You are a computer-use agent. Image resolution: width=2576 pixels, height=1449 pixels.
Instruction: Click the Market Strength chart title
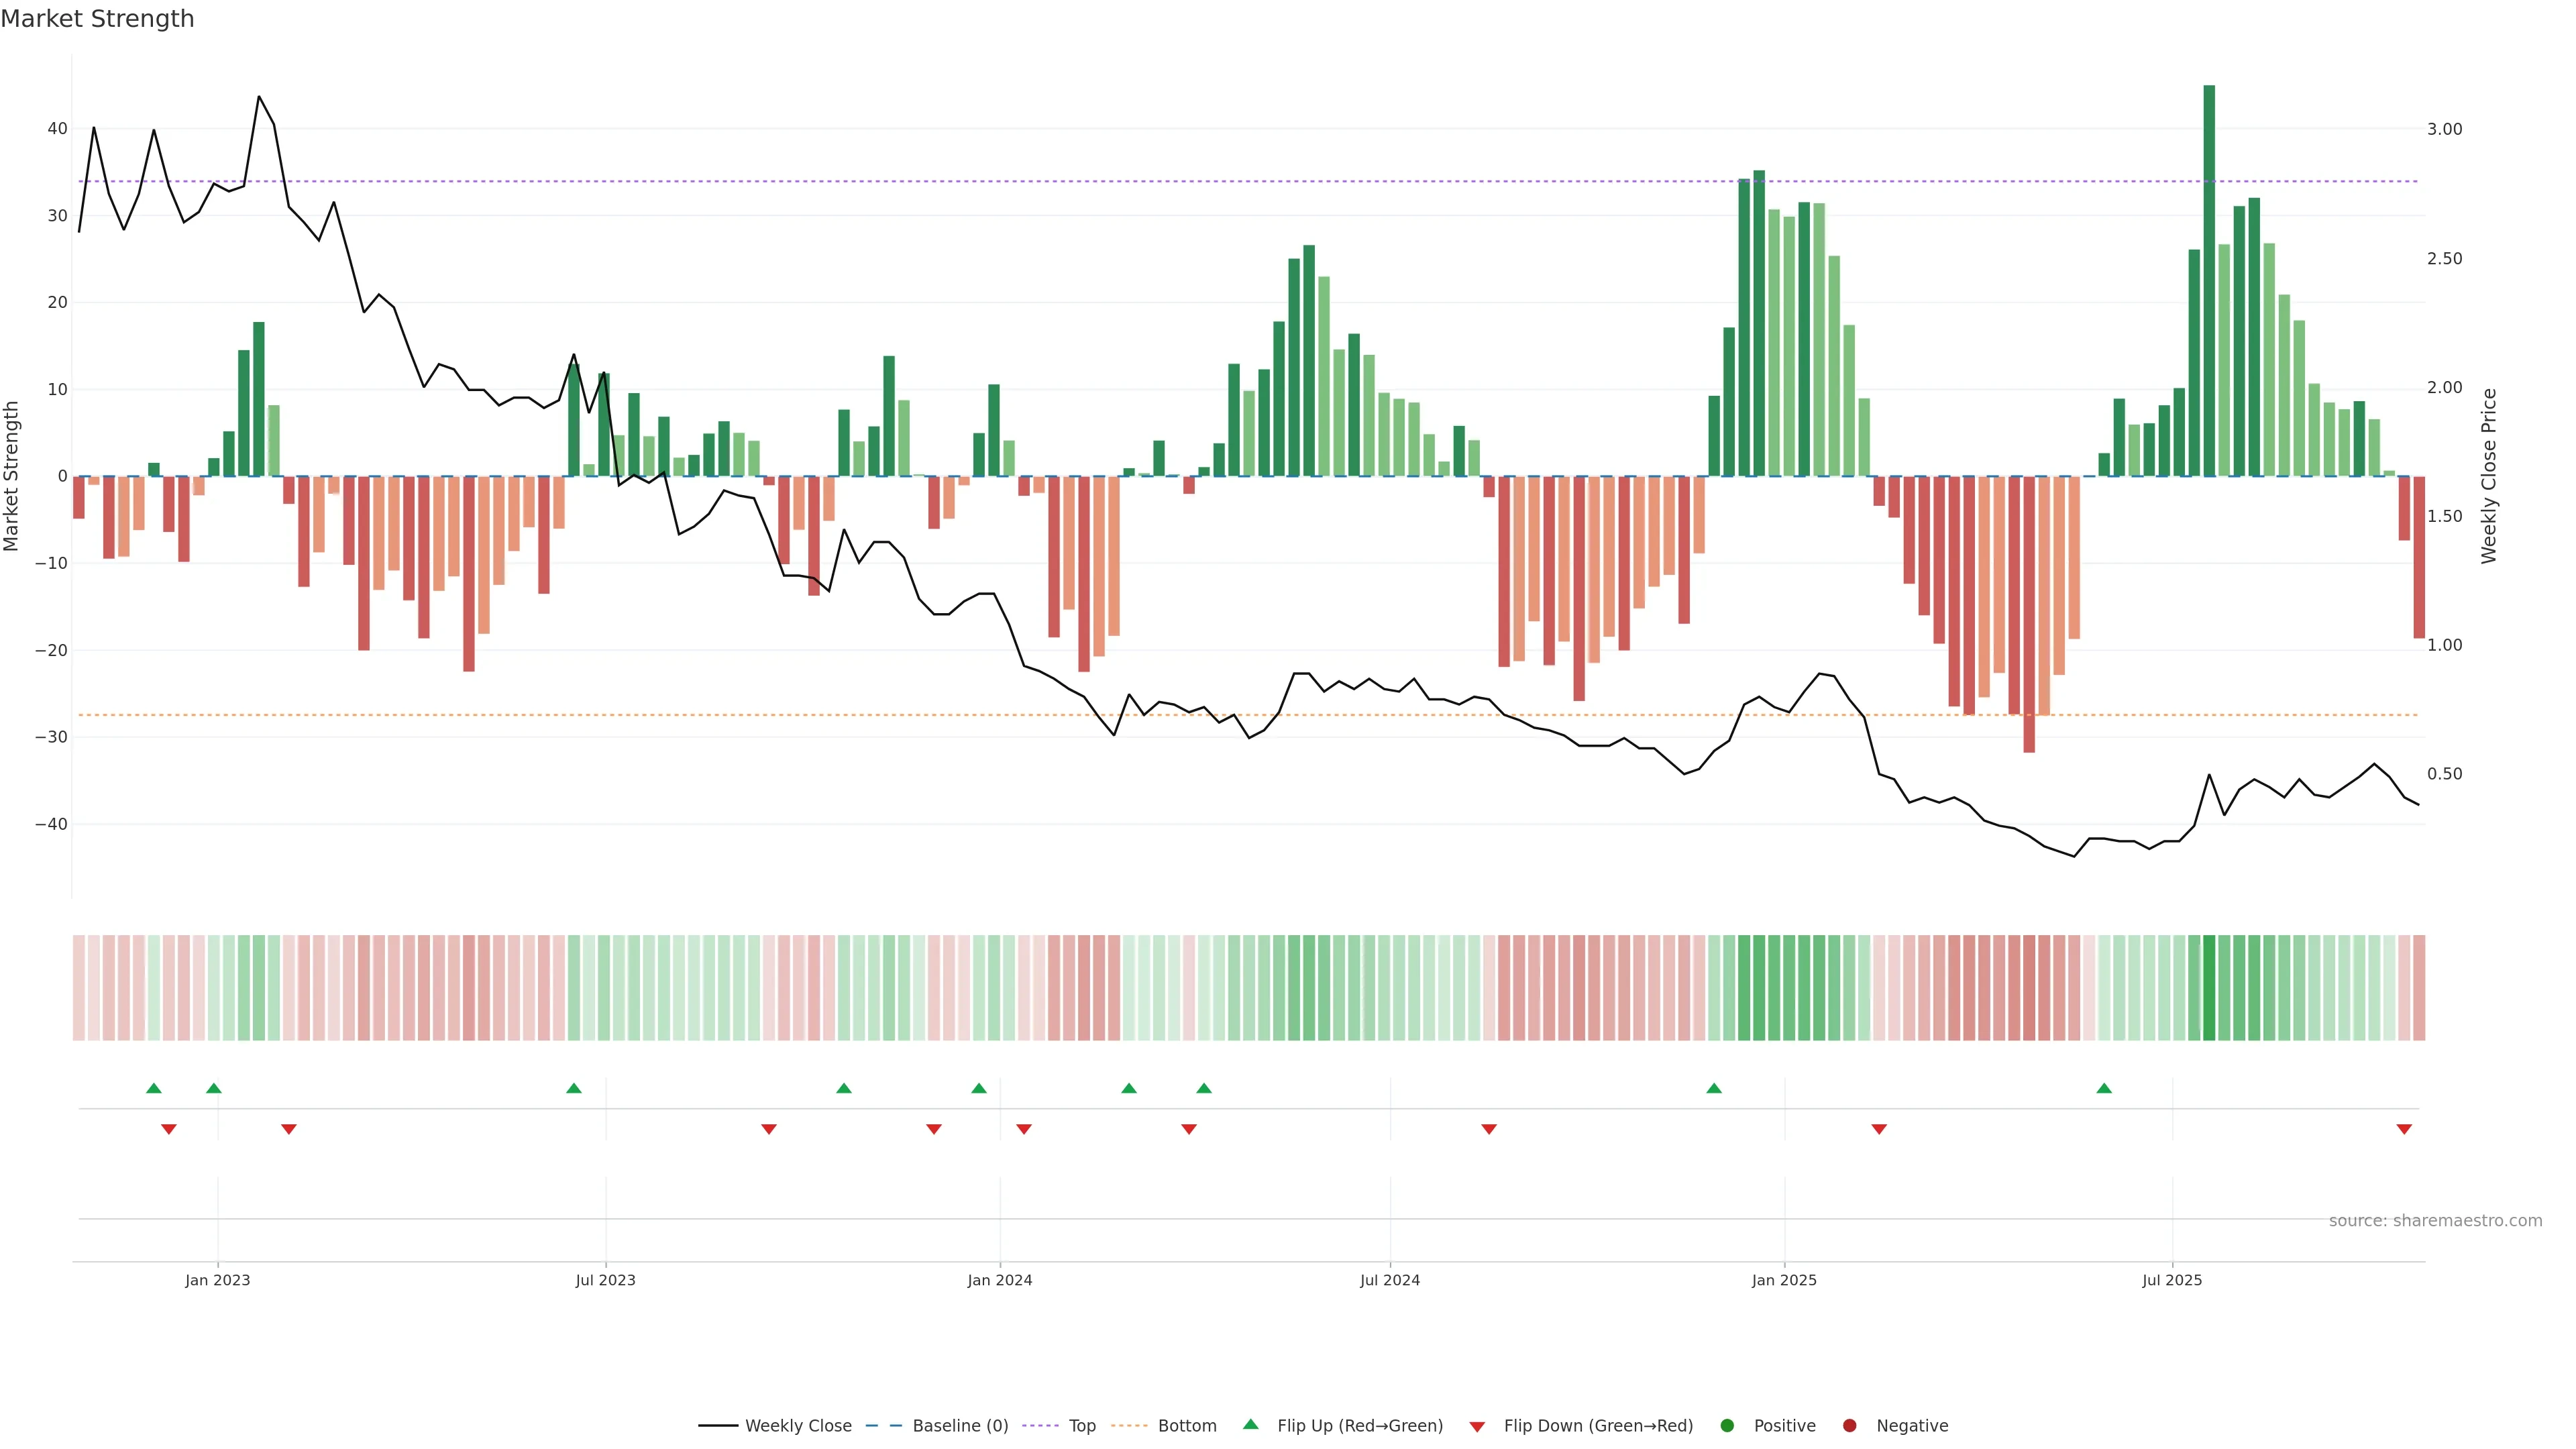click(x=97, y=19)
